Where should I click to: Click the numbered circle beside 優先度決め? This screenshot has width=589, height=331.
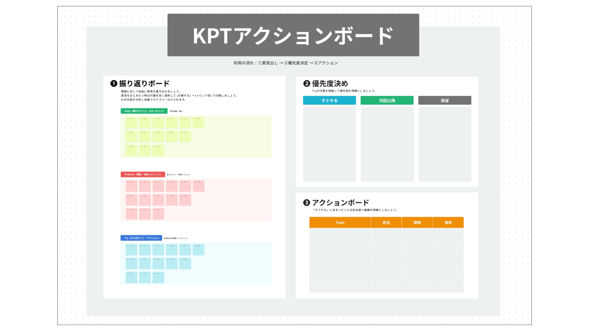pos(306,84)
